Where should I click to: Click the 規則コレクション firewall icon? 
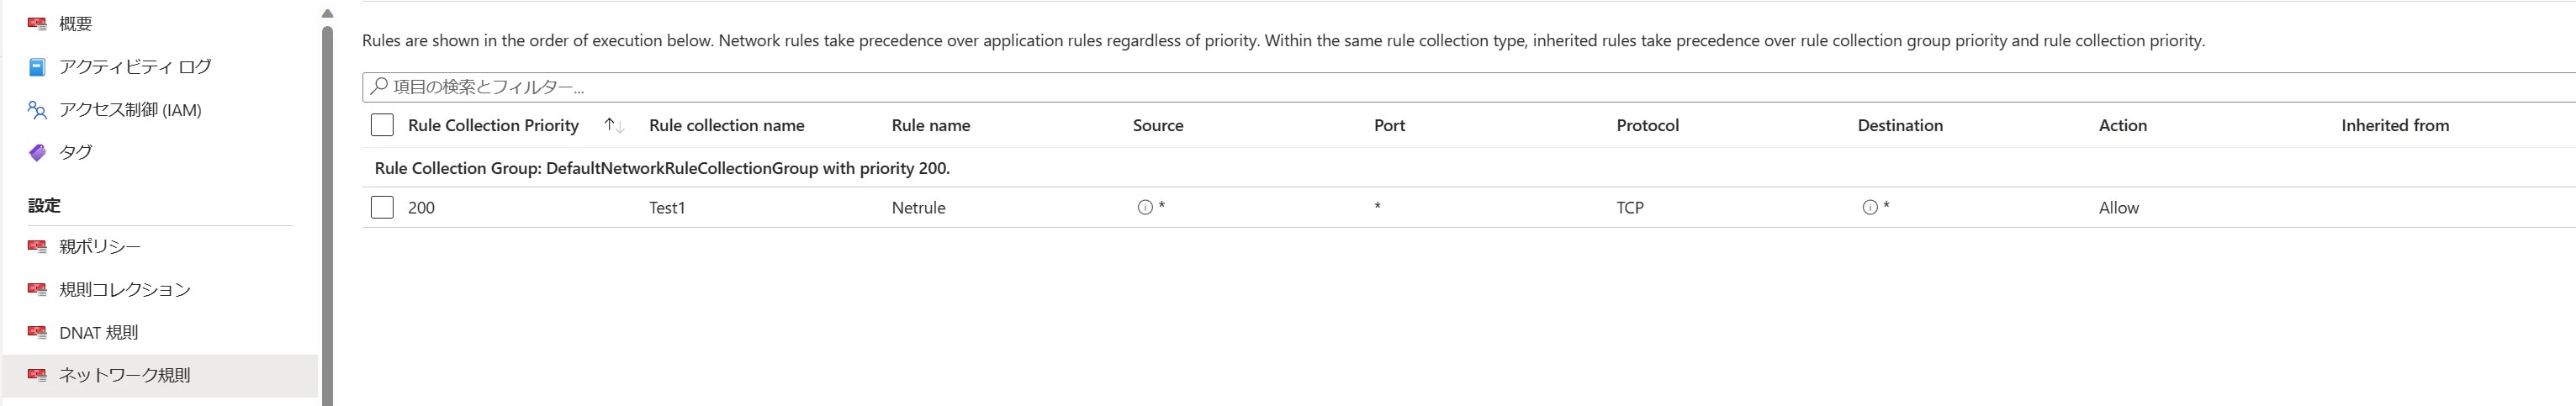37,289
